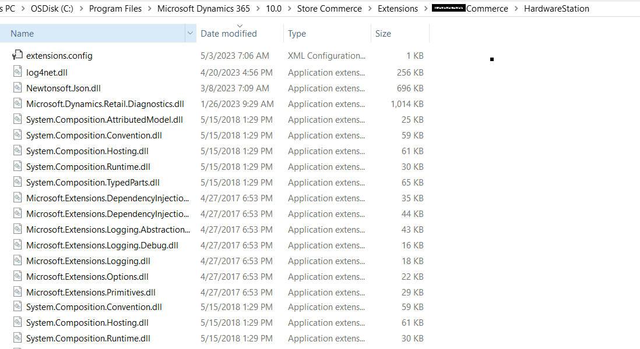The width and height of the screenshot is (640, 349).
Task: Select Microsoft.Extensions.Logging.Debug.dll
Action: (102, 245)
